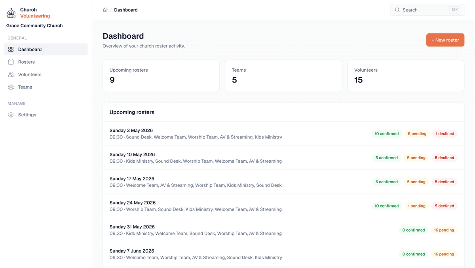The height and width of the screenshot is (268, 475).
Task: Click 10 confirmed badge on 3 May row
Action: tap(387, 134)
